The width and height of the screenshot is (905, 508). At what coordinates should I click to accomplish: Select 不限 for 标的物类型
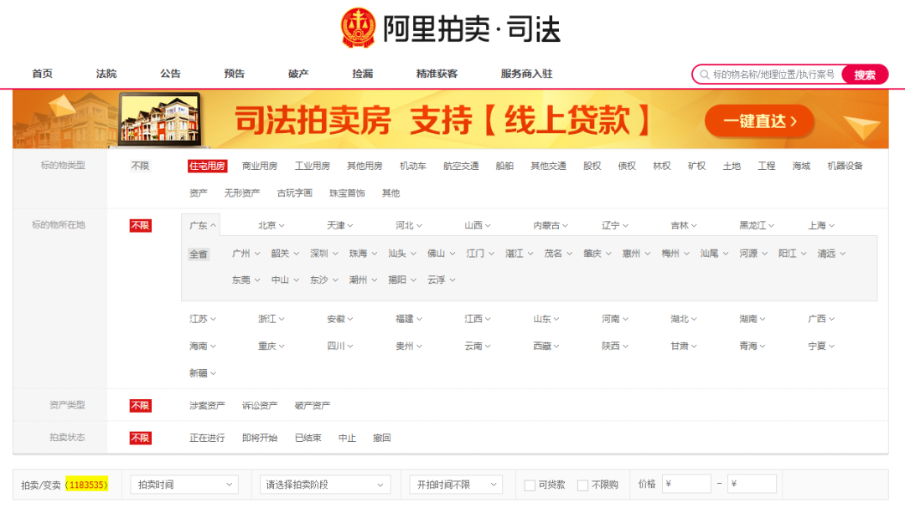(x=140, y=166)
